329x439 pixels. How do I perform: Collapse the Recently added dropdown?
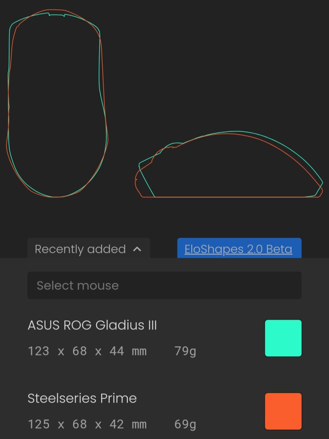pyautogui.click(x=89, y=249)
